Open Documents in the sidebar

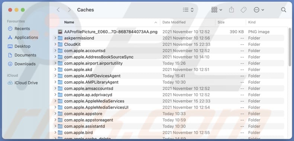[22, 55]
